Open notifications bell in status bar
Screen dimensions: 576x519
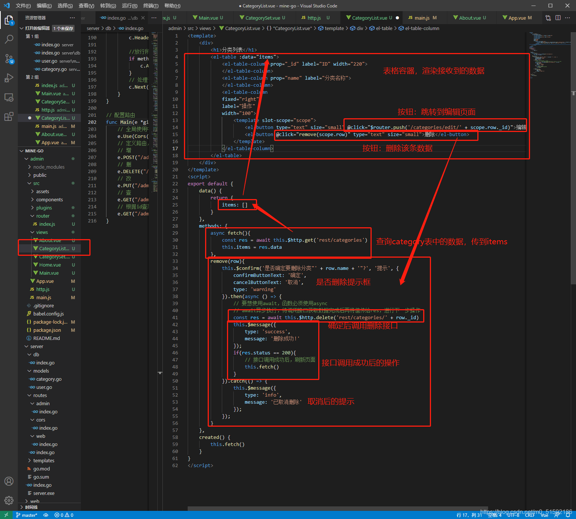(x=568, y=515)
